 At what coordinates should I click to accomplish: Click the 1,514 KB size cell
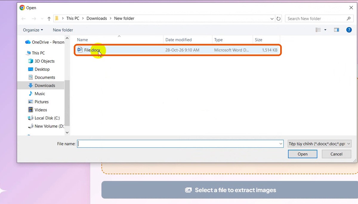[x=270, y=50]
